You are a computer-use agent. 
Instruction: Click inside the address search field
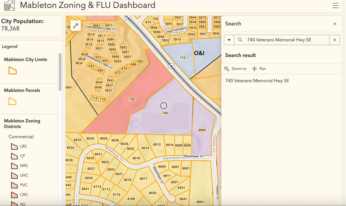coord(282,40)
